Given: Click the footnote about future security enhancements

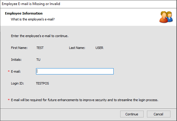Looking at the screenshot, I should point(84,100).
